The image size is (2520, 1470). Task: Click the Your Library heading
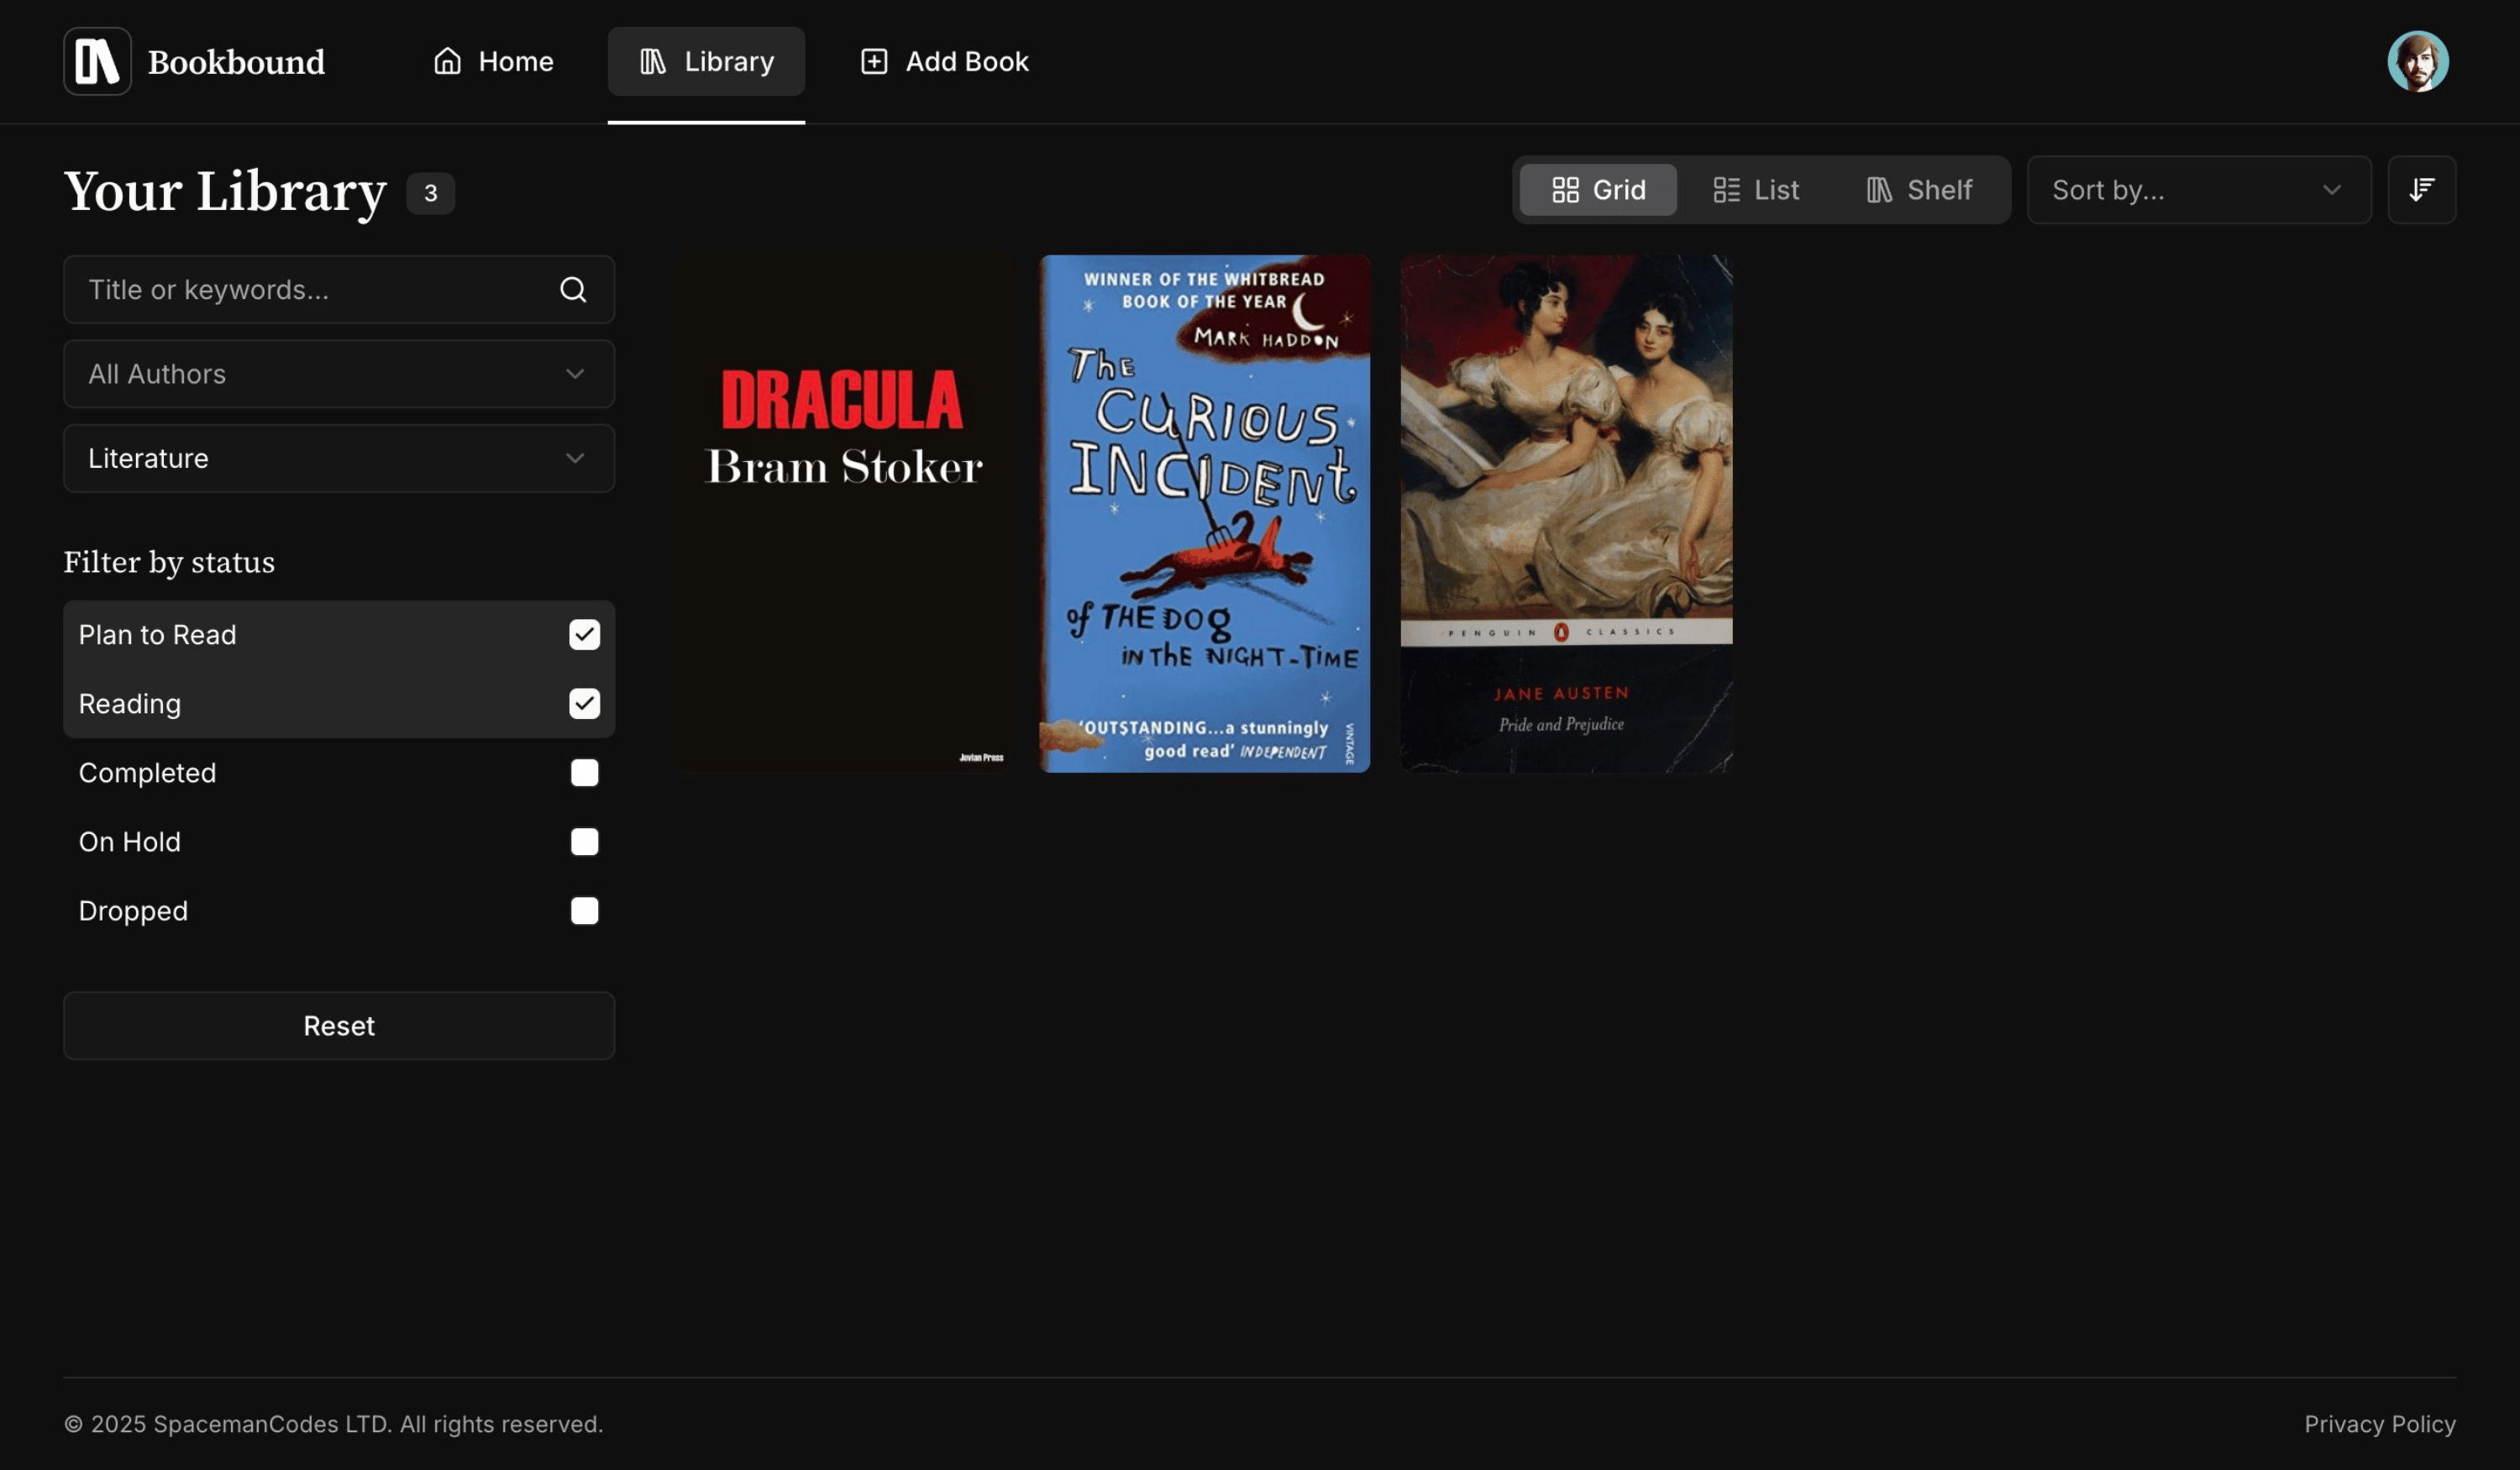point(225,191)
